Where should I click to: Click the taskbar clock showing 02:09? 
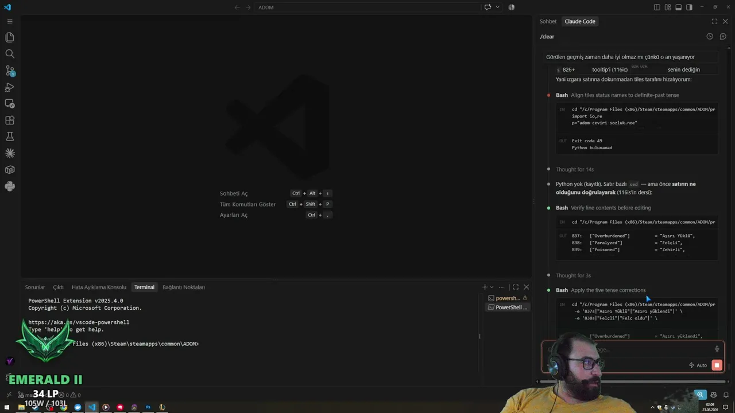pyautogui.click(x=709, y=407)
